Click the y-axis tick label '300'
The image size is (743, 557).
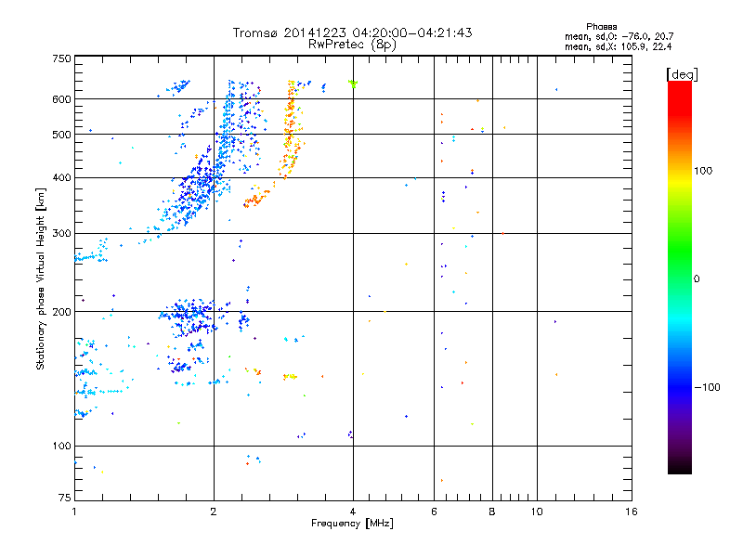[61, 234]
